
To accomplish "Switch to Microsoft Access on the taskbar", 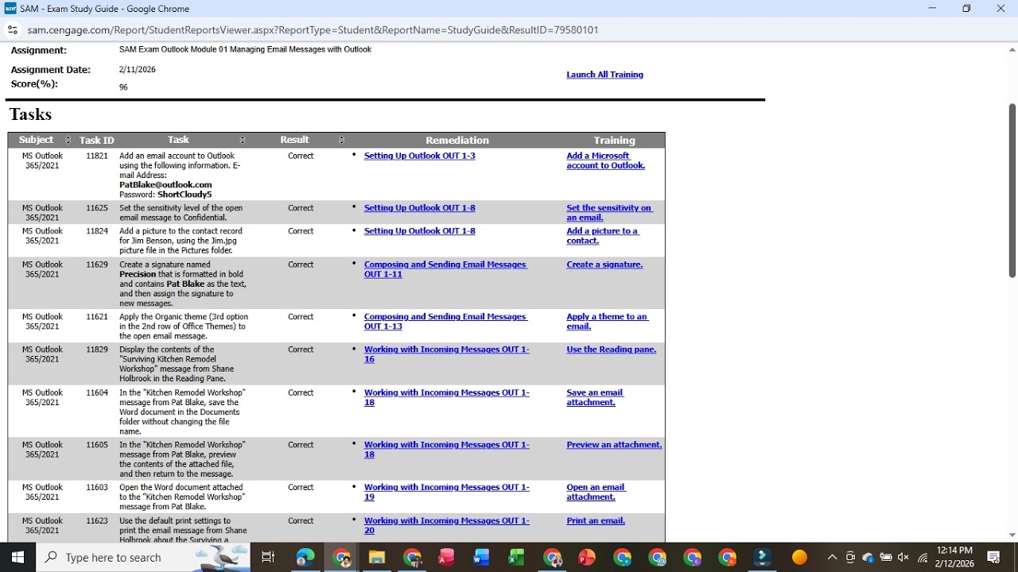I will pyautogui.click(x=446, y=557).
